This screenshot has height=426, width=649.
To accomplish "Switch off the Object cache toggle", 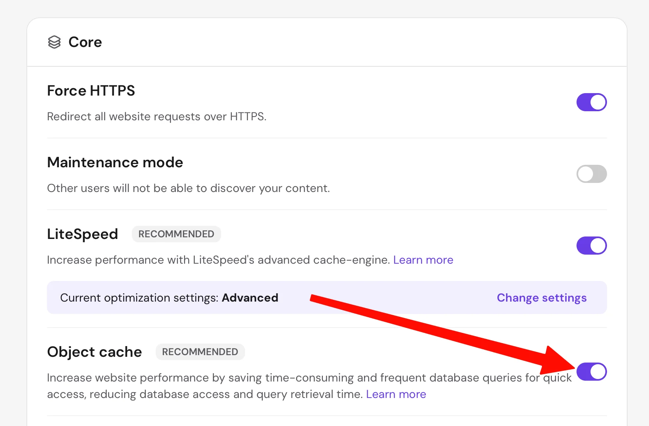I will coord(591,372).
